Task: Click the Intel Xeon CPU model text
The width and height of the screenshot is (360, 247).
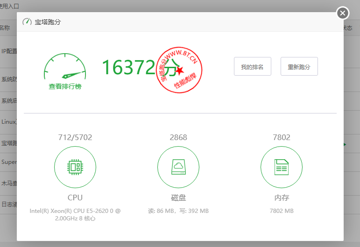Action: 75,214
